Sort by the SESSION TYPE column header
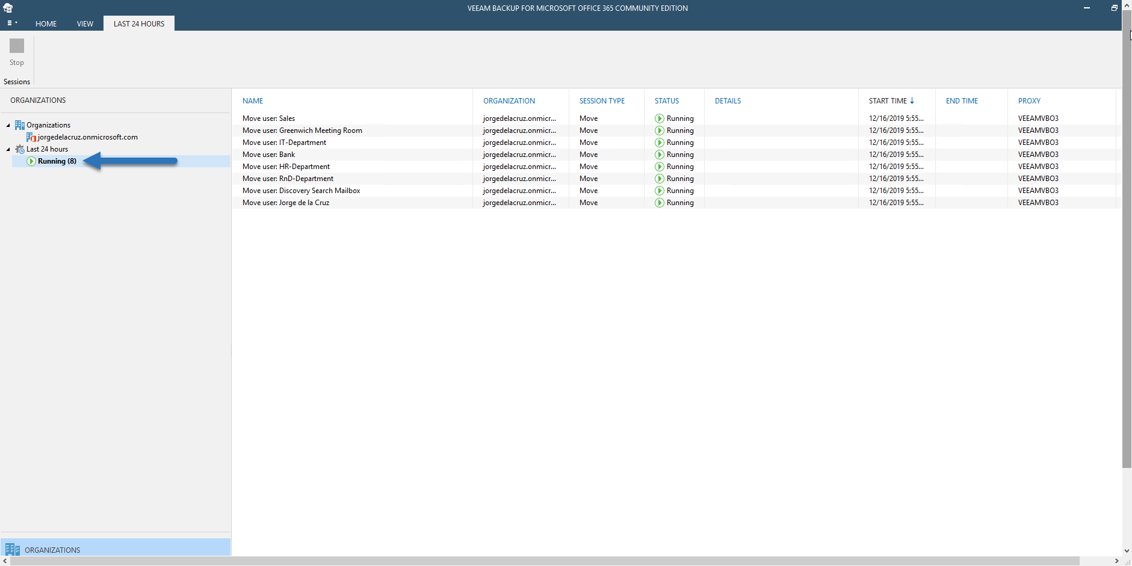This screenshot has width=1132, height=566. pyautogui.click(x=602, y=101)
